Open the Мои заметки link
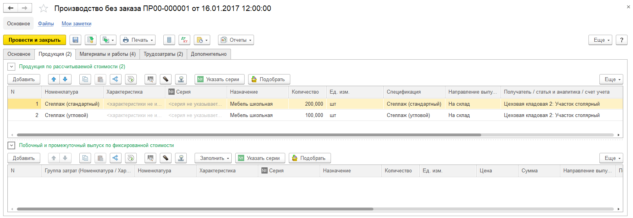 (77, 24)
